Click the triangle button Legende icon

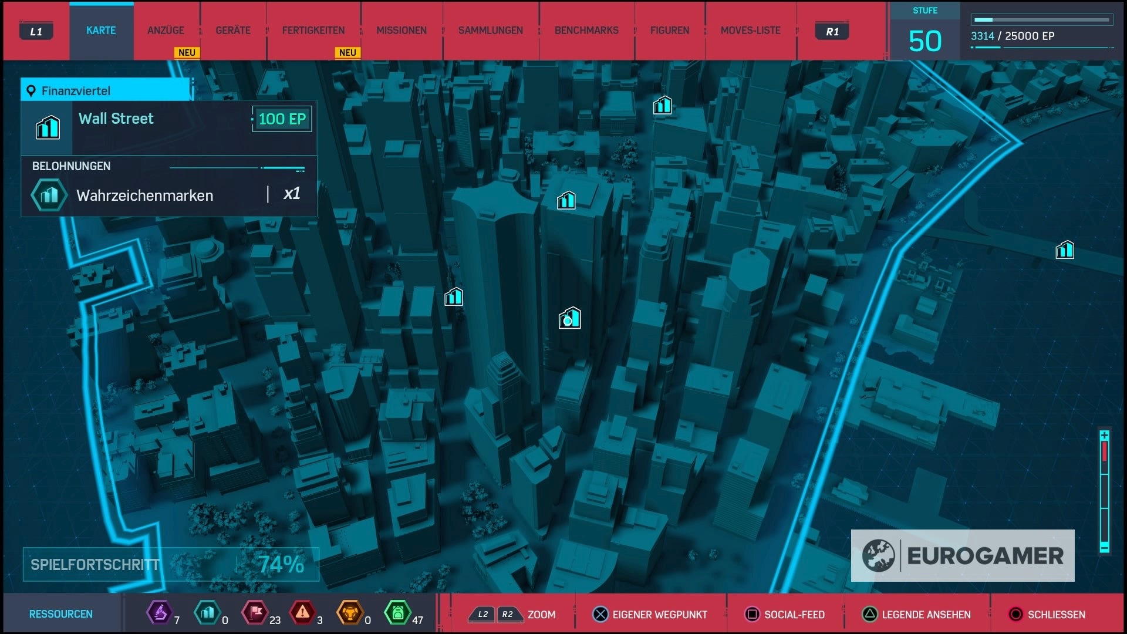pos(870,615)
